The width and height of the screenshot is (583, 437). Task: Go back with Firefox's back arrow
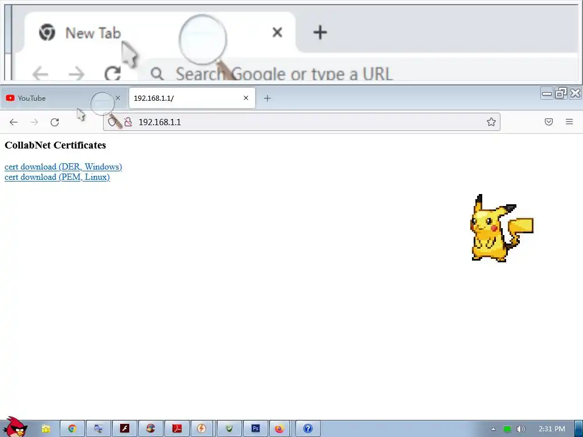[x=14, y=122]
